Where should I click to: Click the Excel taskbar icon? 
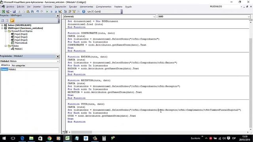[x=68, y=138]
